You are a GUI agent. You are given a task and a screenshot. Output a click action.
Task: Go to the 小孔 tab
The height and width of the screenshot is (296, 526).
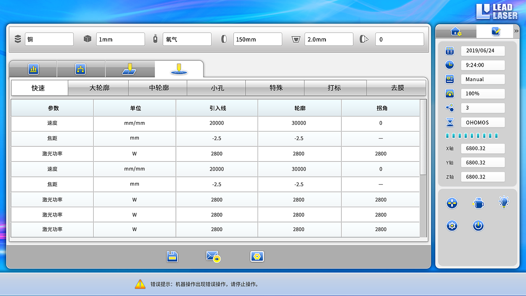tap(217, 88)
